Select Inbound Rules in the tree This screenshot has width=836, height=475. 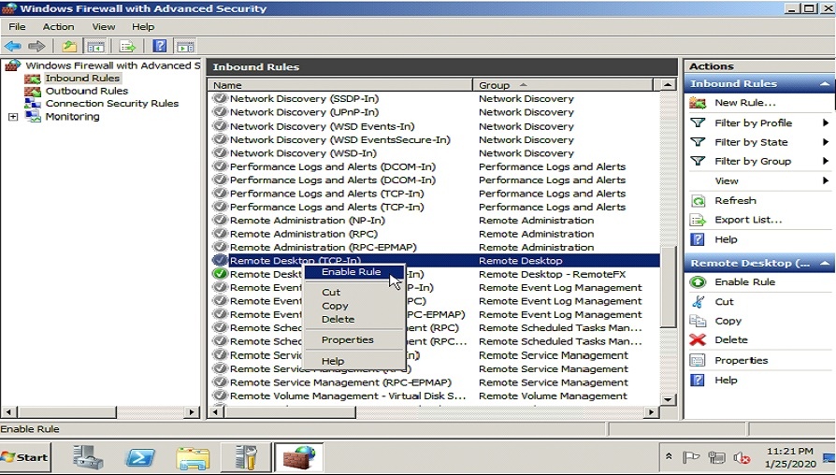(82, 79)
